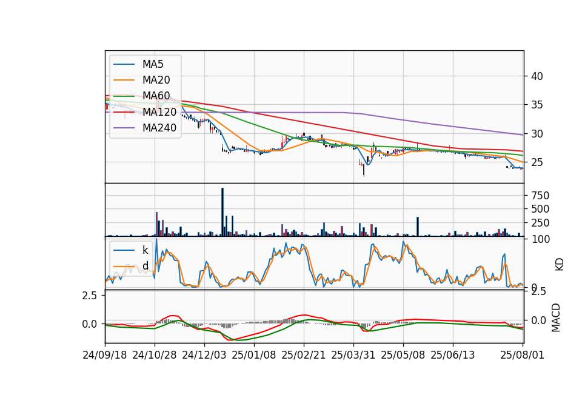Viewport: 582px width, 418px height.
Task: Click the 24/10/28 date axis label
Action: (x=155, y=355)
